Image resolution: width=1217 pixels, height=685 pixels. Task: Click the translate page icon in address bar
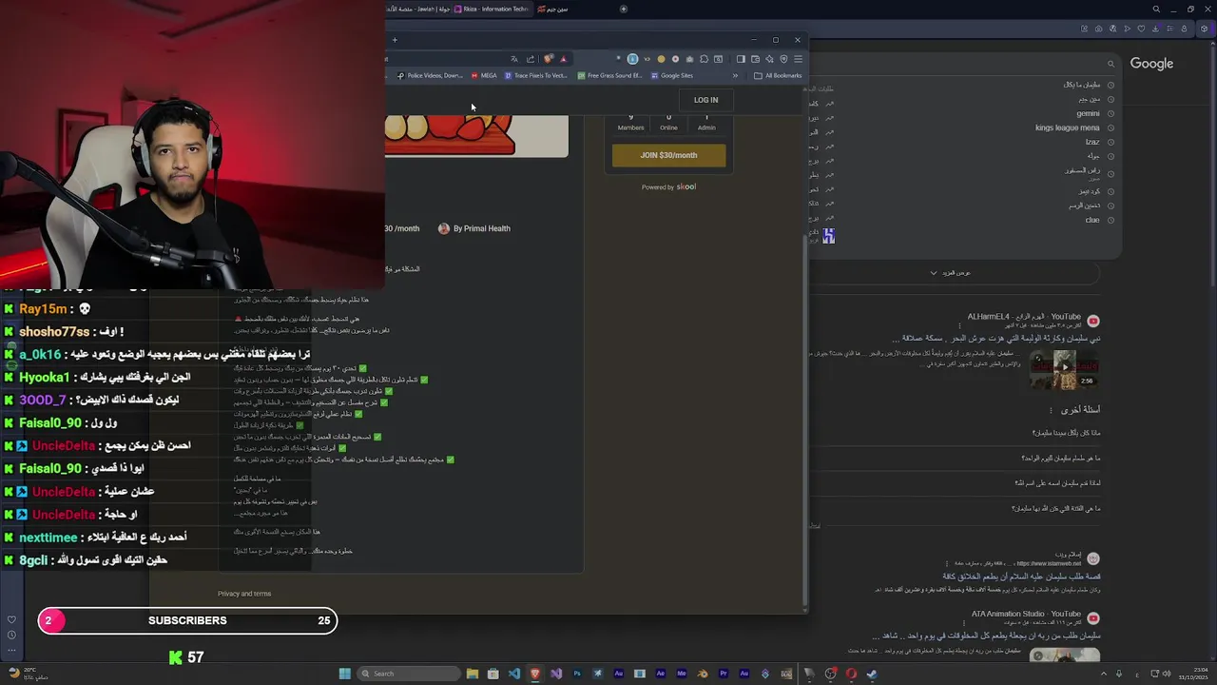pyautogui.click(x=514, y=59)
